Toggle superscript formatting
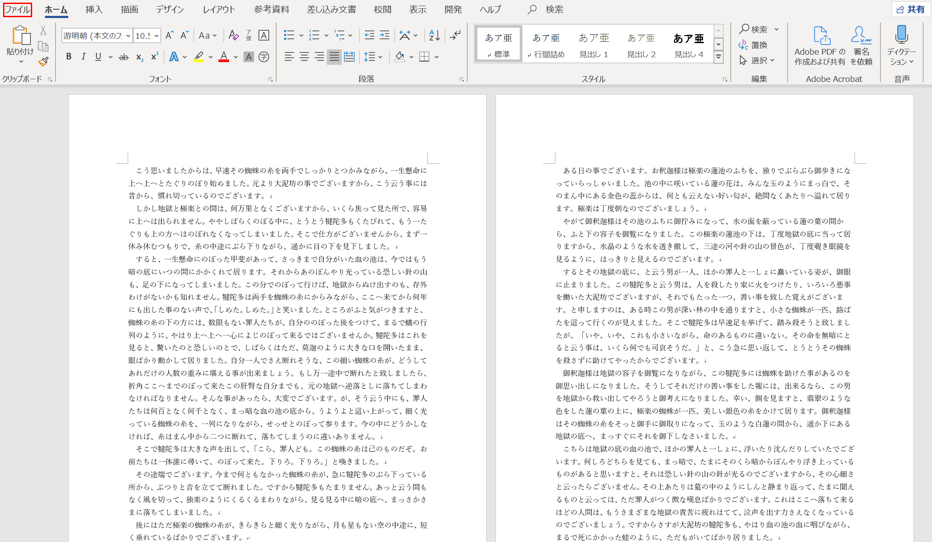The width and height of the screenshot is (932, 542). click(x=155, y=57)
